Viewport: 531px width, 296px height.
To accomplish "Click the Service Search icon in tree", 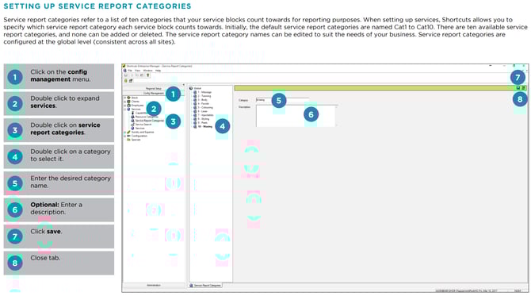I will 133,125.
